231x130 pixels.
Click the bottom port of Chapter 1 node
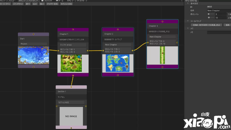point(73,75)
